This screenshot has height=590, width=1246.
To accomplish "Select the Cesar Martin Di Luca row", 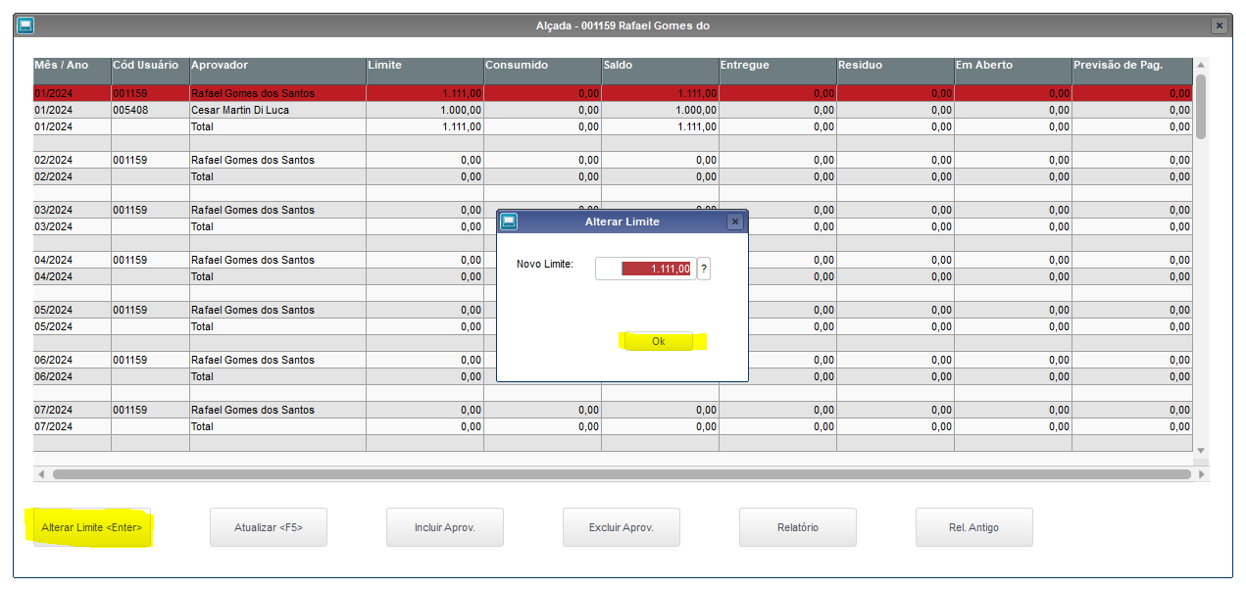I will pos(613,110).
